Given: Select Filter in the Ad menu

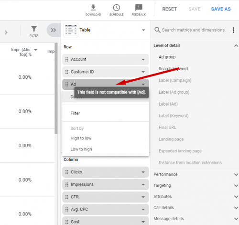Looking at the screenshot, I should (75, 113).
